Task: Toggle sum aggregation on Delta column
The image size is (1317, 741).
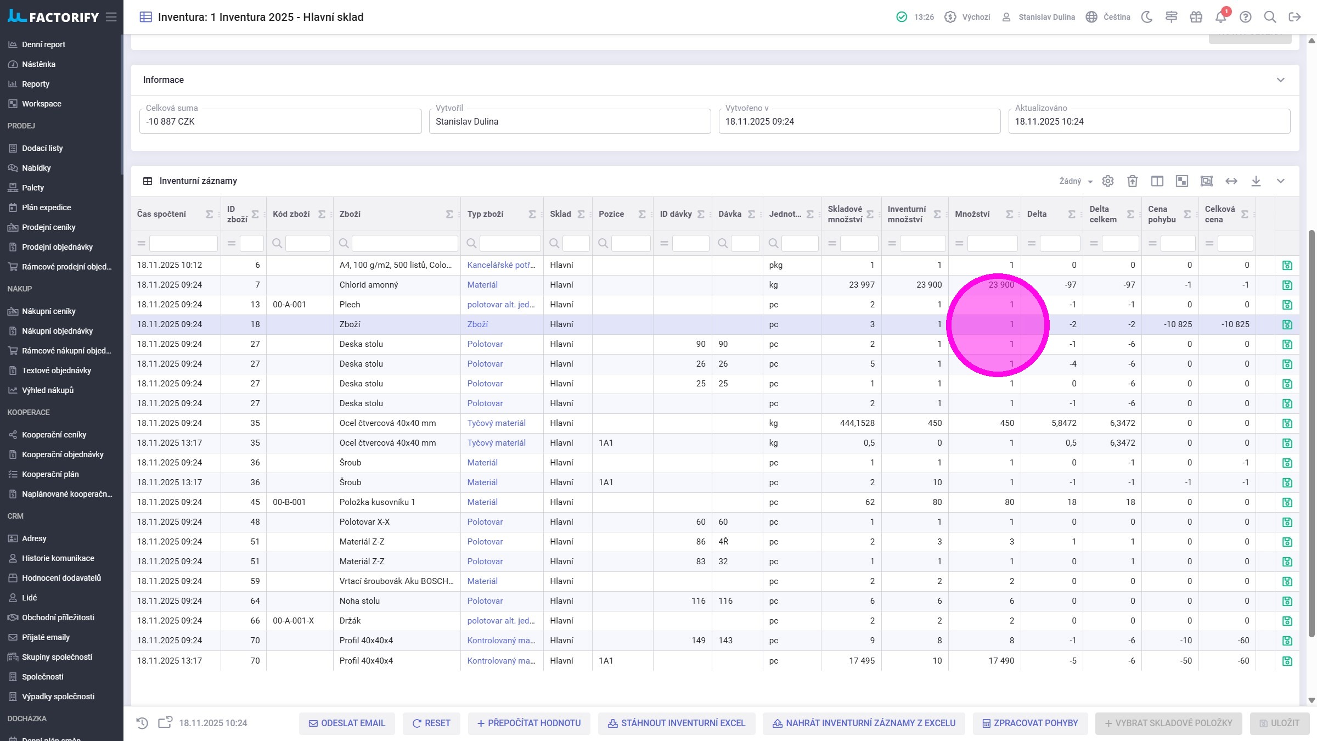Action: coord(1072,214)
